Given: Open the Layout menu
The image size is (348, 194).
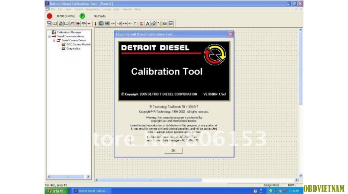Looking at the screenshot, I should coord(106,9).
